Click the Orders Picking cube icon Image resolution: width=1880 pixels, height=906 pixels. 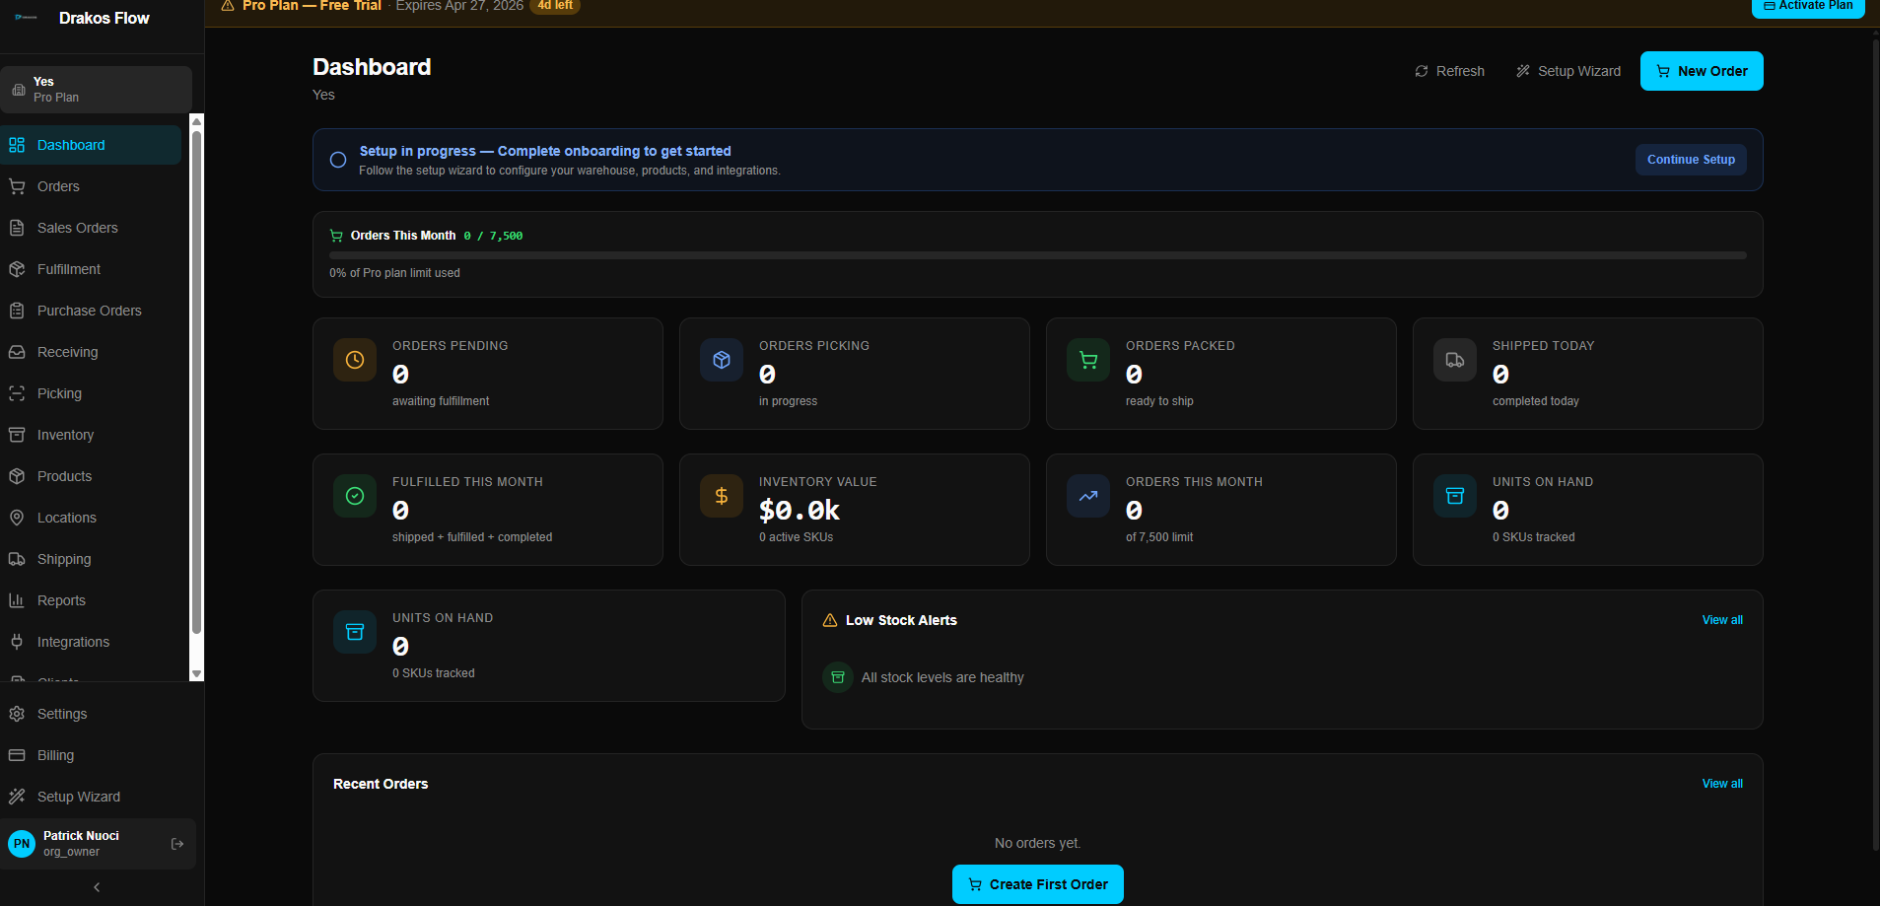click(x=722, y=360)
